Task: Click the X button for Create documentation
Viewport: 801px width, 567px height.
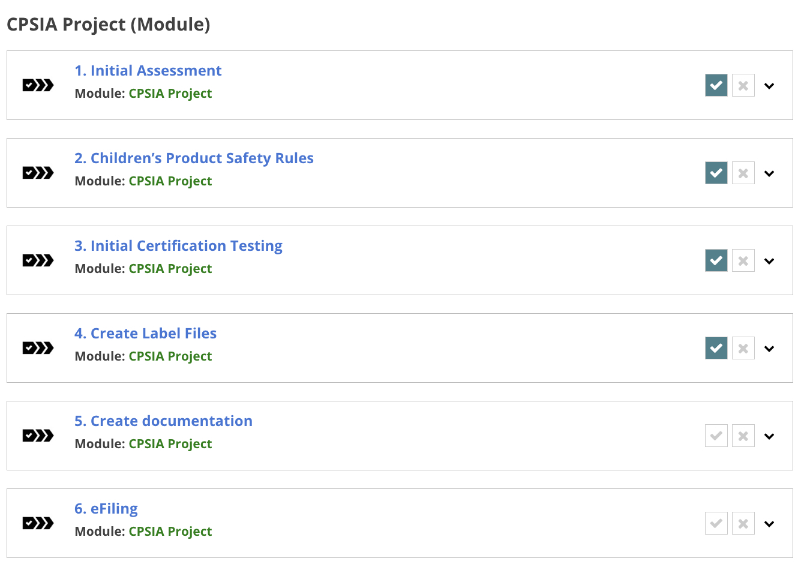Action: click(x=743, y=436)
